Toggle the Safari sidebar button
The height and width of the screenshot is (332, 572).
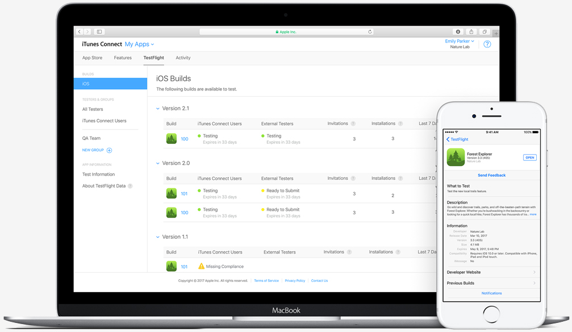(x=99, y=32)
